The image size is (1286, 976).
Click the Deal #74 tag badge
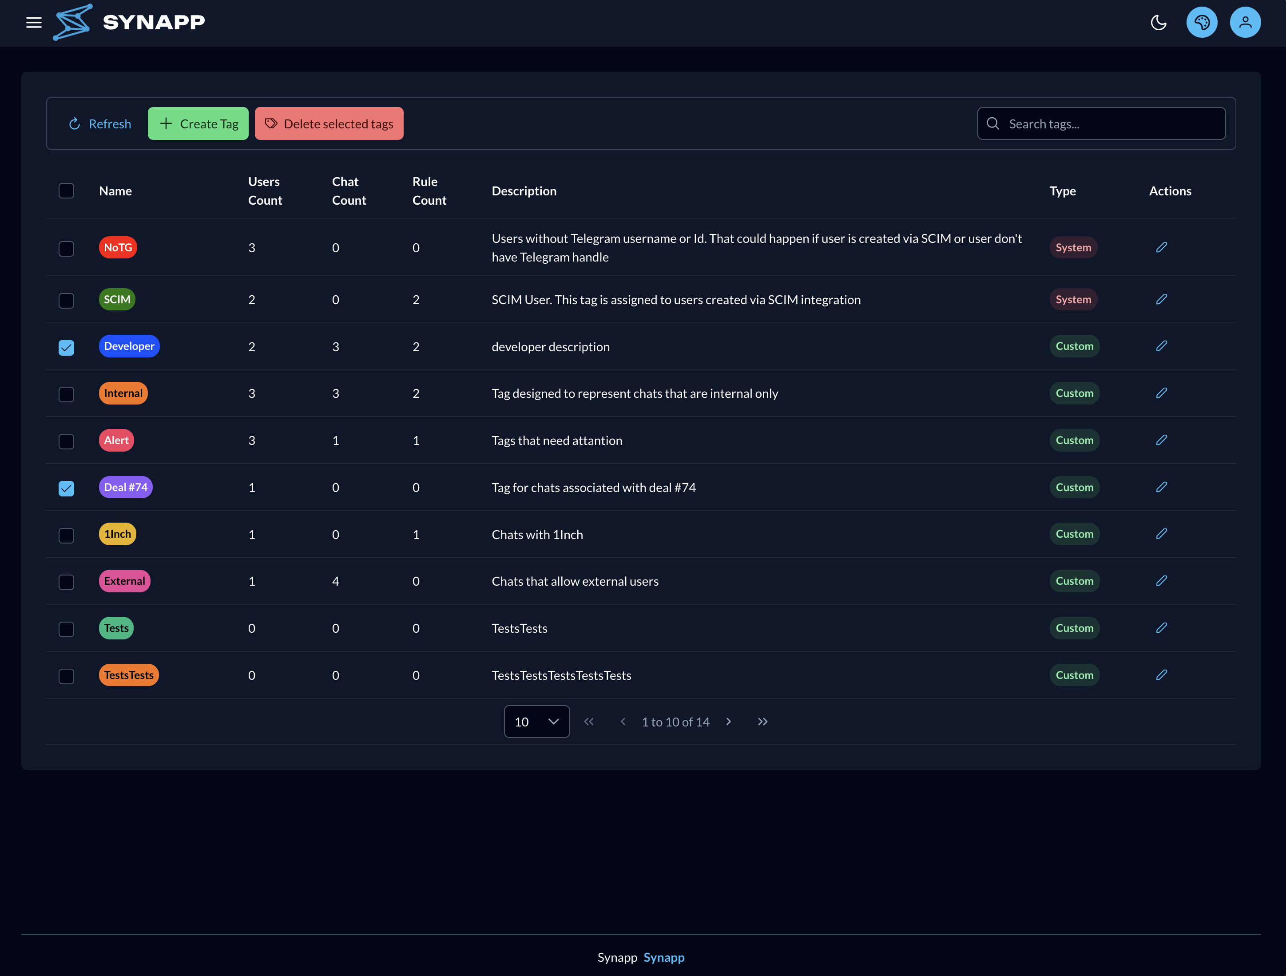[126, 487]
